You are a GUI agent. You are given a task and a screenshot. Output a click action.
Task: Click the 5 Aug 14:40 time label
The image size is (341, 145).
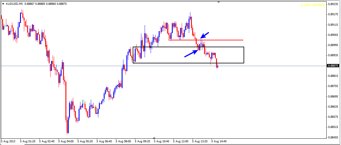pos(219,141)
